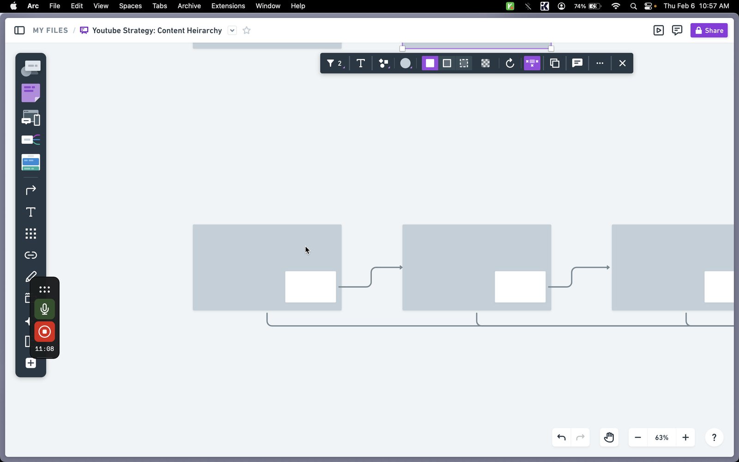Image resolution: width=739 pixels, height=462 pixels.
Task: Open the dotted grid tool in sidebar
Action: pos(30,233)
